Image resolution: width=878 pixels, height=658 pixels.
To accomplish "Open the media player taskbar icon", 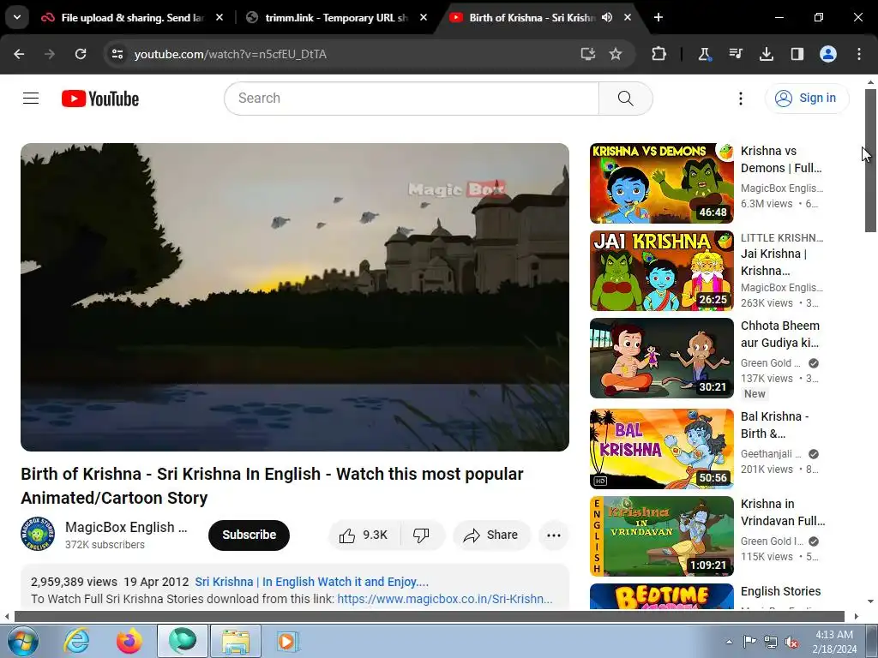I will coord(288,641).
